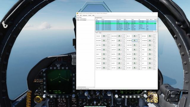The image size is (190, 107).
Task: Click the LG WARN button icon
Action: [104, 59]
